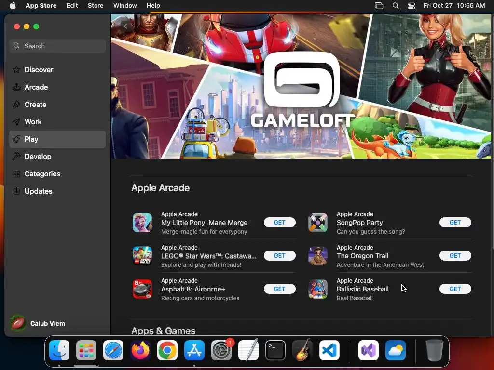494x370 pixels.
Task: Open Trash from the Dock
Action: coord(435,350)
